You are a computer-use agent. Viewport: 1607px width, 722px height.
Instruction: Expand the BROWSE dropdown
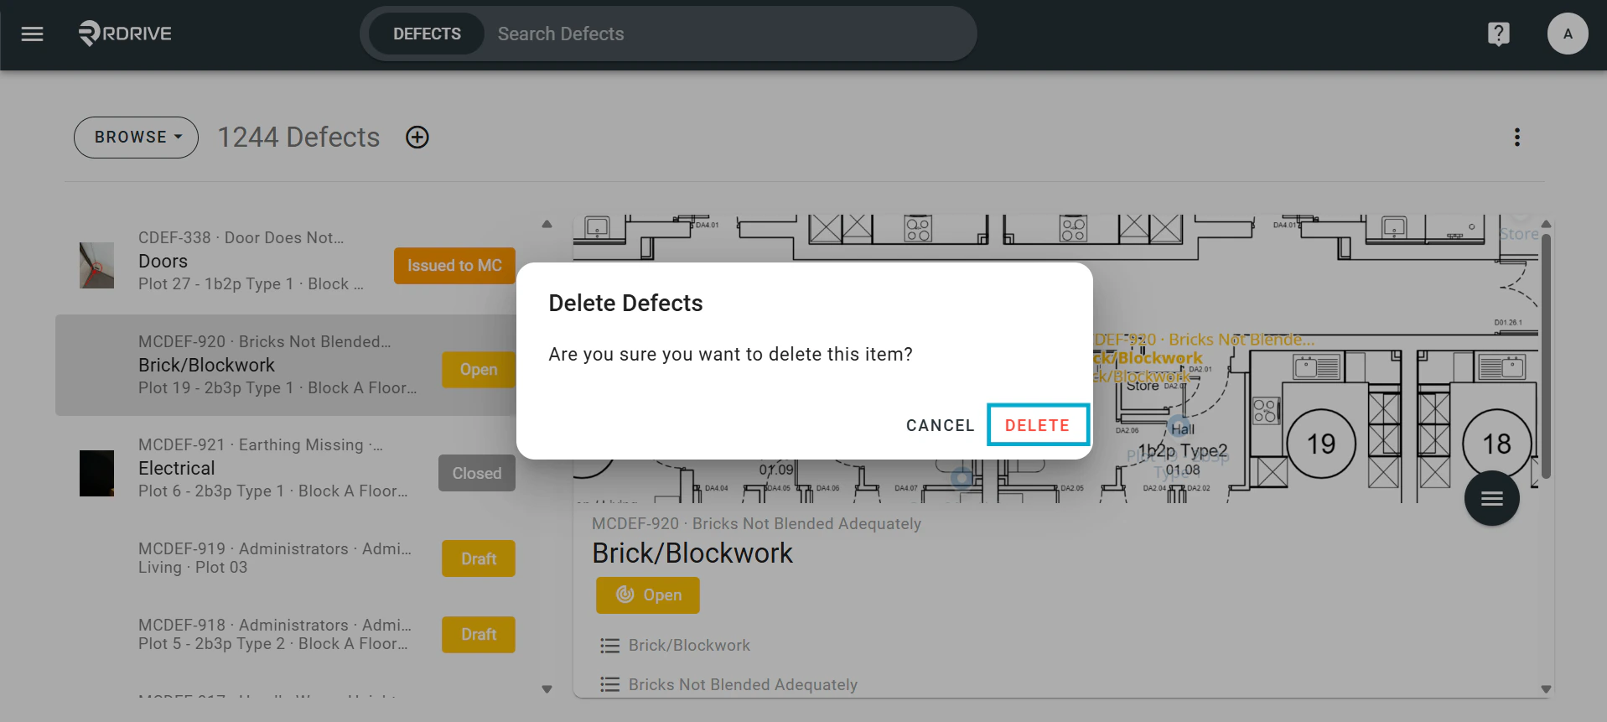135,137
